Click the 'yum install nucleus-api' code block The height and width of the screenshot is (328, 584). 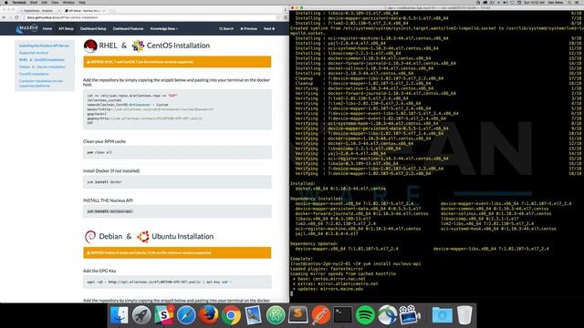click(x=177, y=211)
